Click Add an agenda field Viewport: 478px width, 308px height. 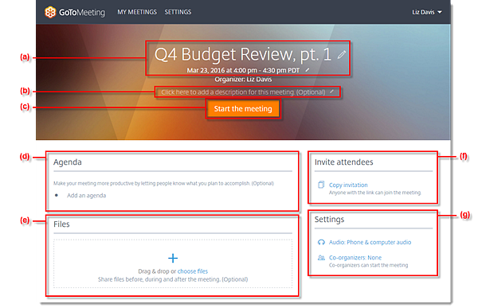coord(87,196)
